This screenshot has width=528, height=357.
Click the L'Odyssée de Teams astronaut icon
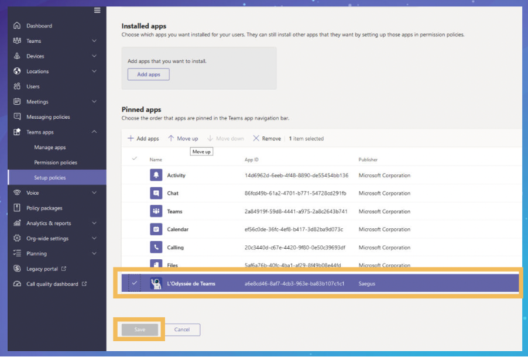tap(156, 284)
